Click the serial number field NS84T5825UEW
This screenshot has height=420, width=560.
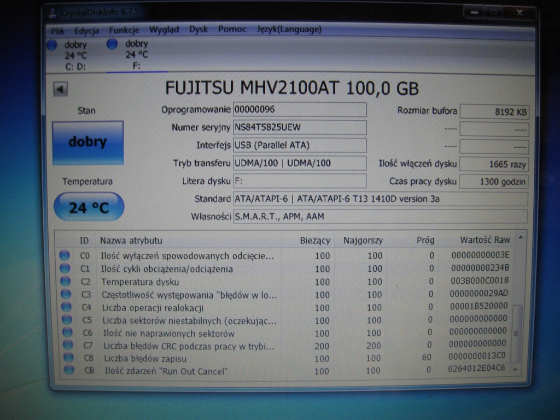(x=300, y=127)
